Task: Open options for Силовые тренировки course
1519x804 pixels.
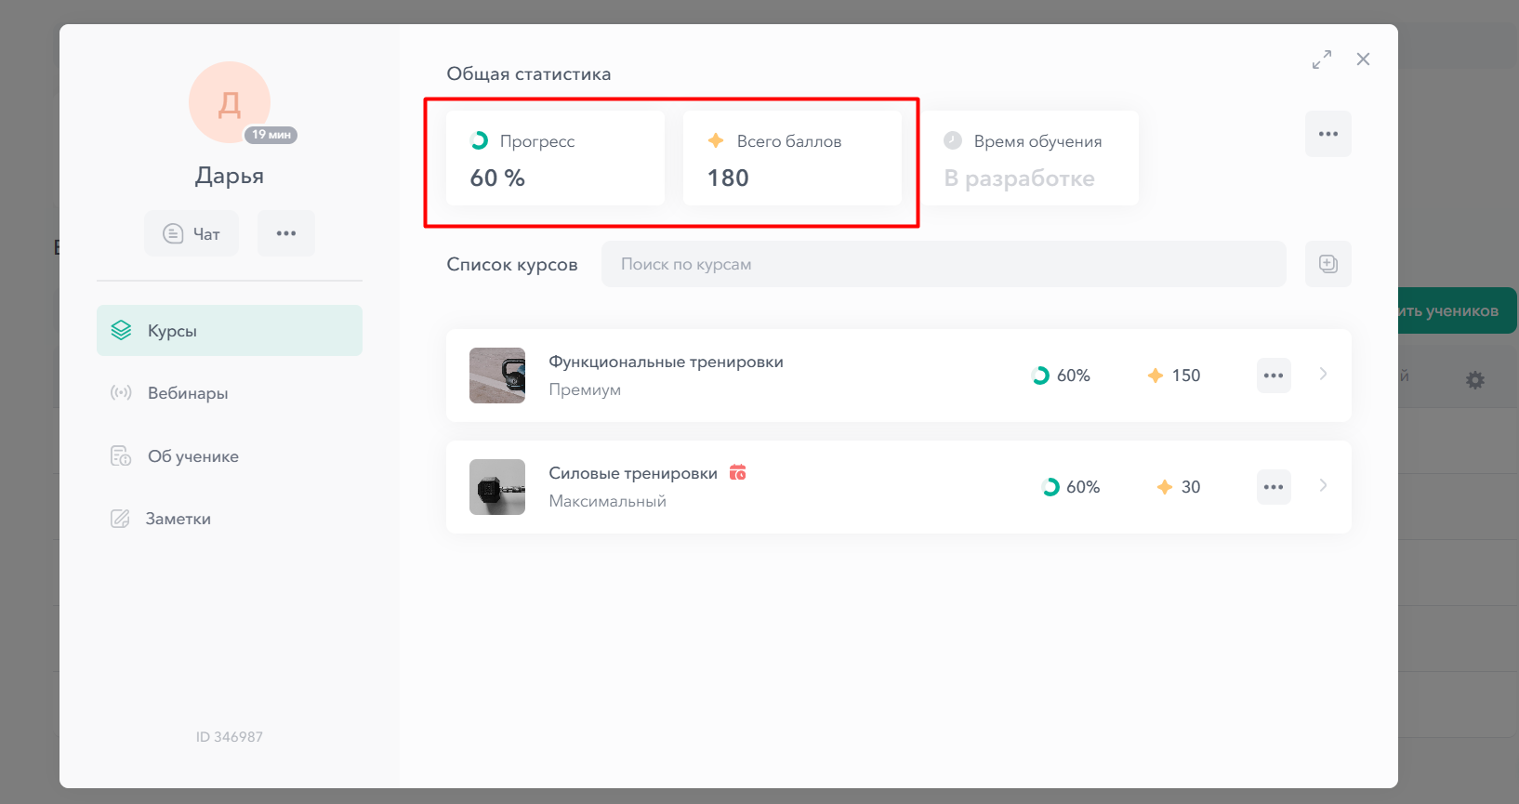Action: 1274,487
